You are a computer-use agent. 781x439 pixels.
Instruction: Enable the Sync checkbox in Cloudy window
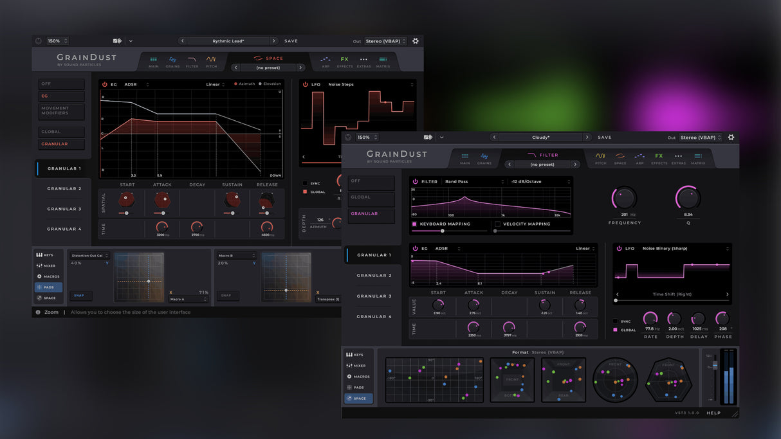[615, 321]
